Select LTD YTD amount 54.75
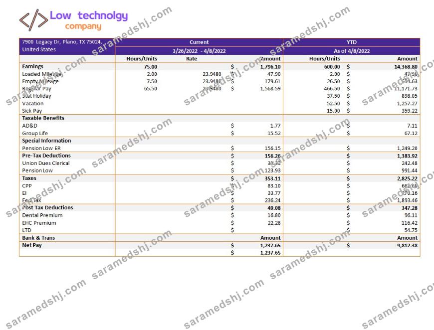 pos(411,230)
